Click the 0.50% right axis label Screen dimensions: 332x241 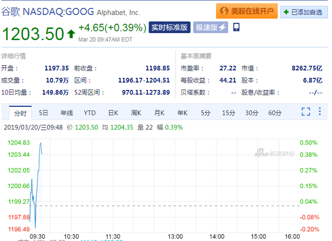pyautogui.click(x=308, y=143)
